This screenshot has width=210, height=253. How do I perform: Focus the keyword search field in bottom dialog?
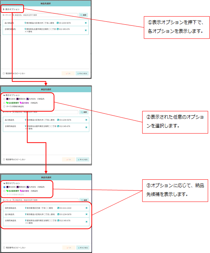[x=45, y=200]
